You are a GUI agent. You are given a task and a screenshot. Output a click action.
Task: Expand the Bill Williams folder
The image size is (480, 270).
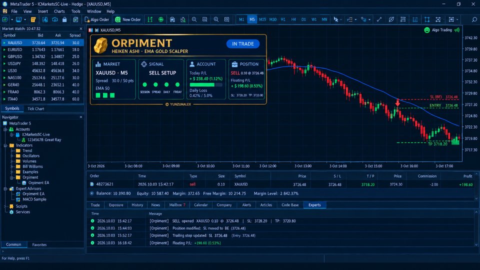[x=11, y=166]
